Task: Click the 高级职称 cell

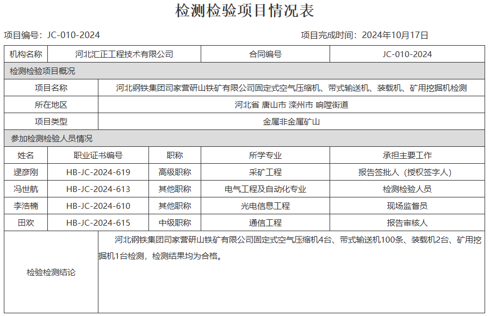Action: [175, 172]
